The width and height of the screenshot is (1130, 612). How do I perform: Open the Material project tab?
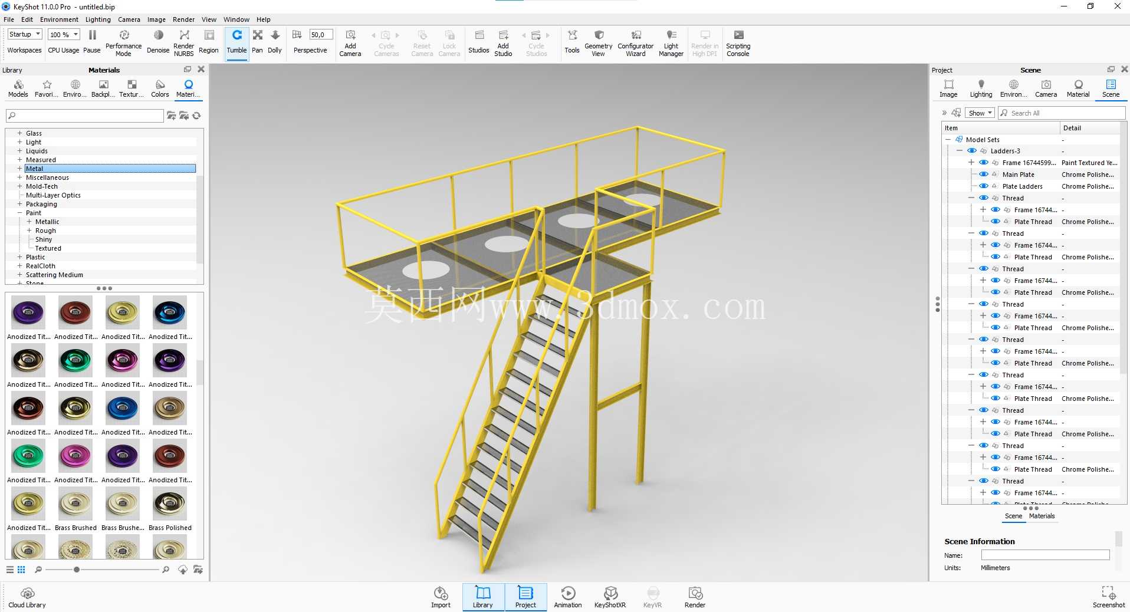pos(1078,88)
